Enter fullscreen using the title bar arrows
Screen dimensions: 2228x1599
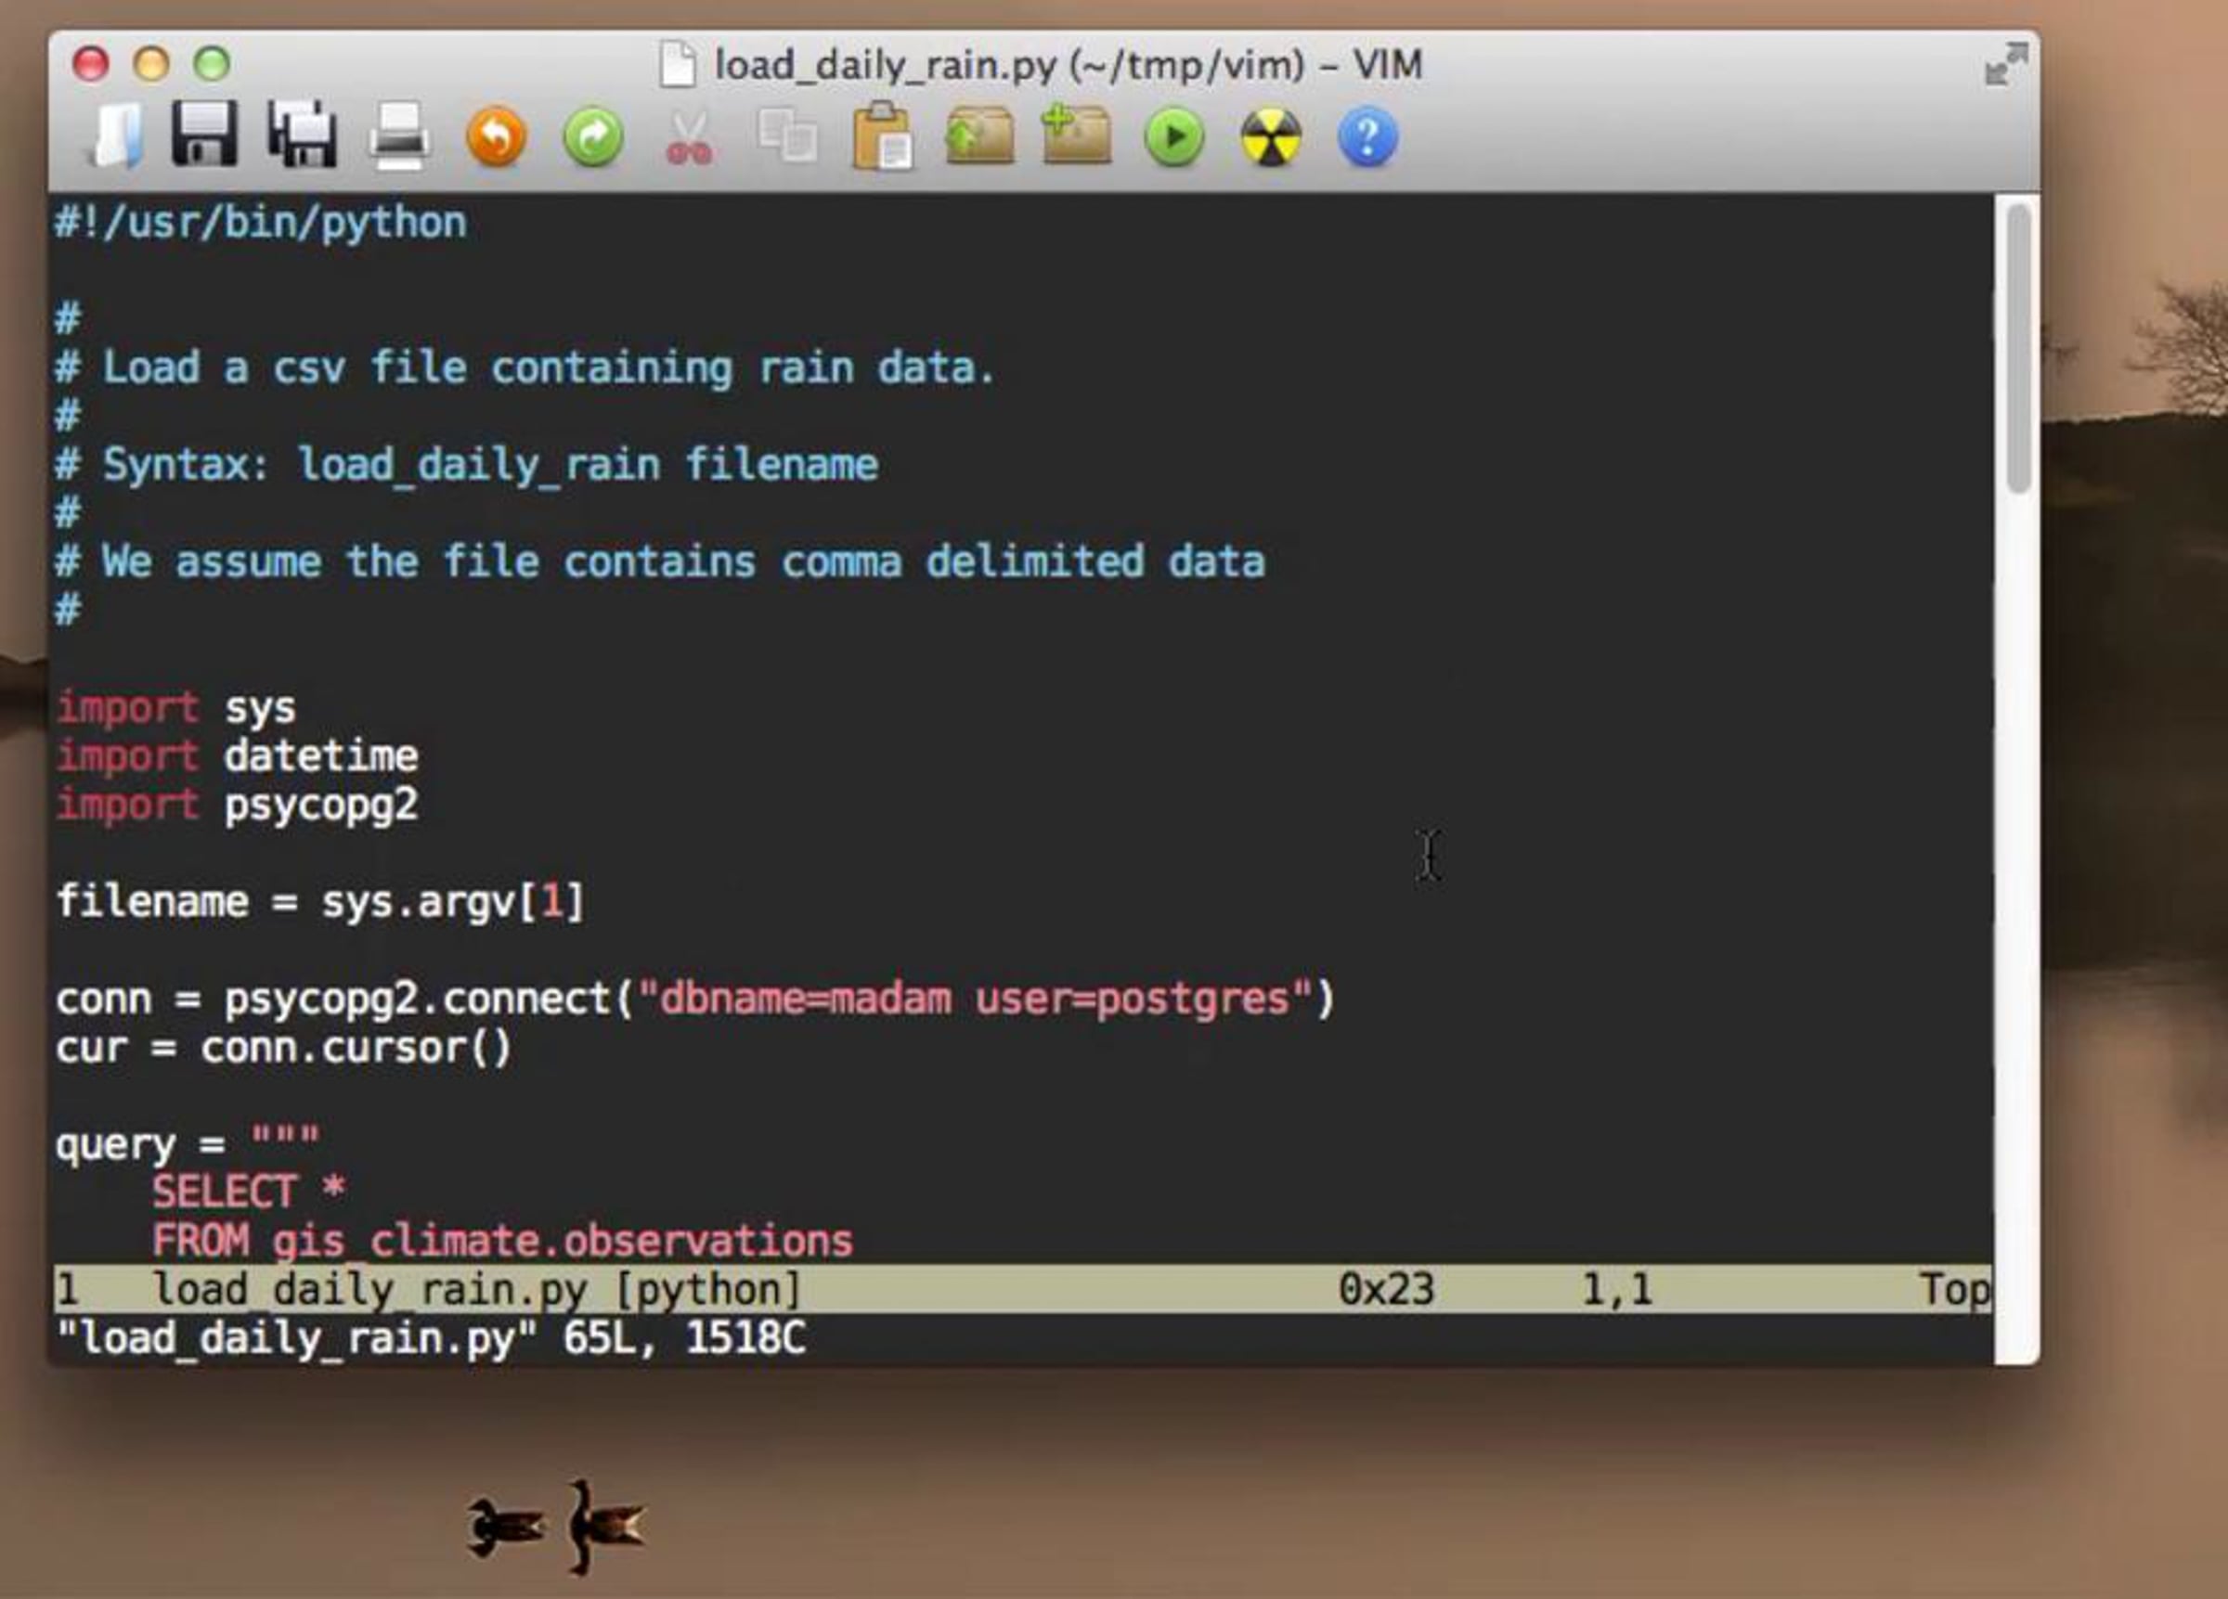[2006, 65]
